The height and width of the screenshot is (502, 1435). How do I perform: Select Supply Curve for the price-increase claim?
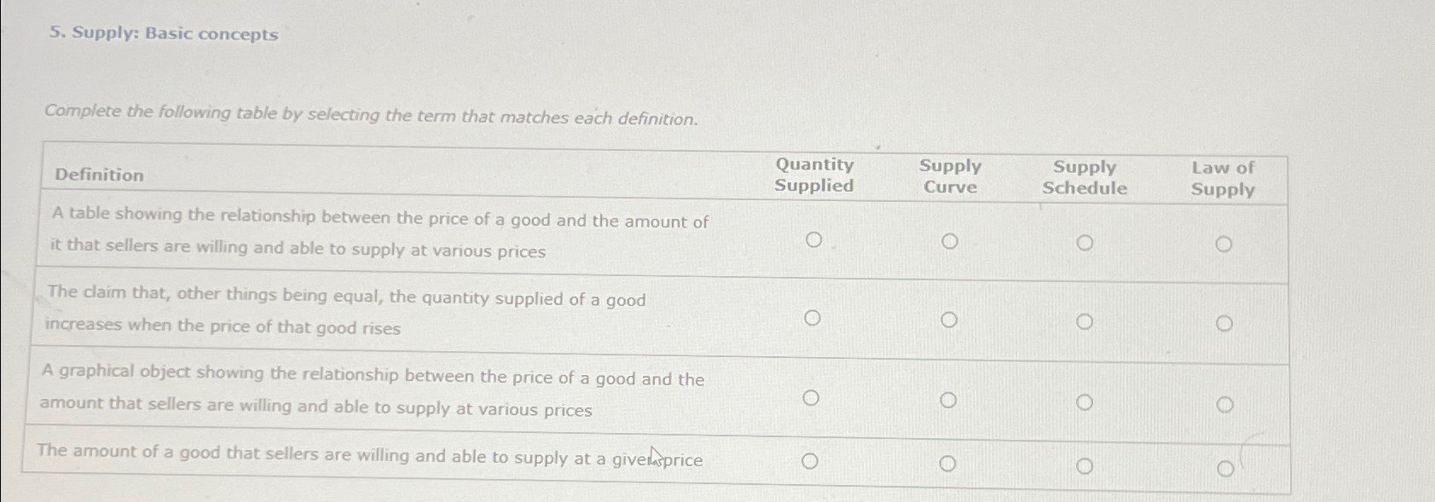[949, 320]
